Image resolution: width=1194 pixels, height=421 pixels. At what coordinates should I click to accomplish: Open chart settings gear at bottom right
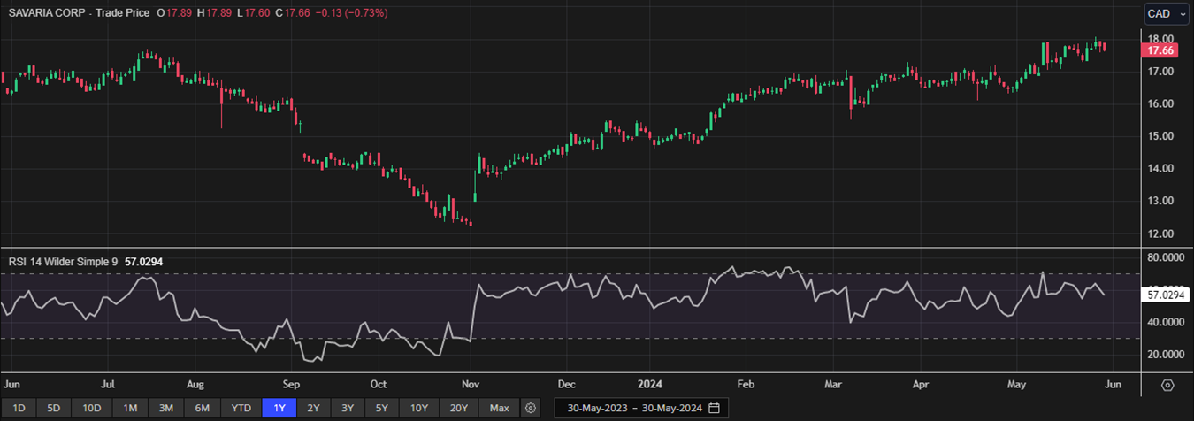[x=1167, y=385]
